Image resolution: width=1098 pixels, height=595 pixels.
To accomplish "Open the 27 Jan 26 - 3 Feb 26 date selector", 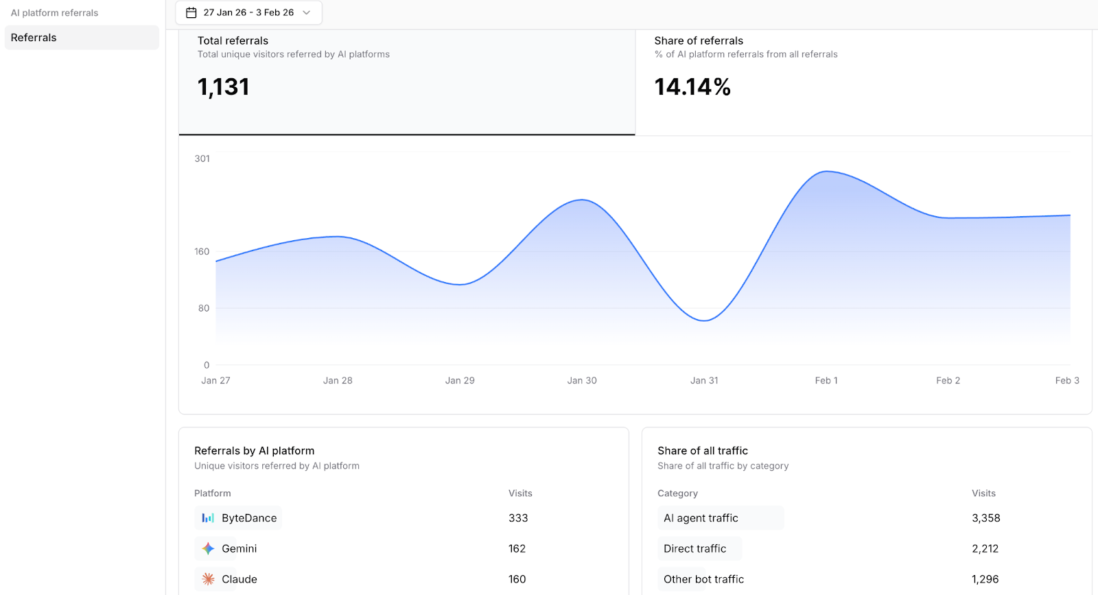I will coord(248,13).
